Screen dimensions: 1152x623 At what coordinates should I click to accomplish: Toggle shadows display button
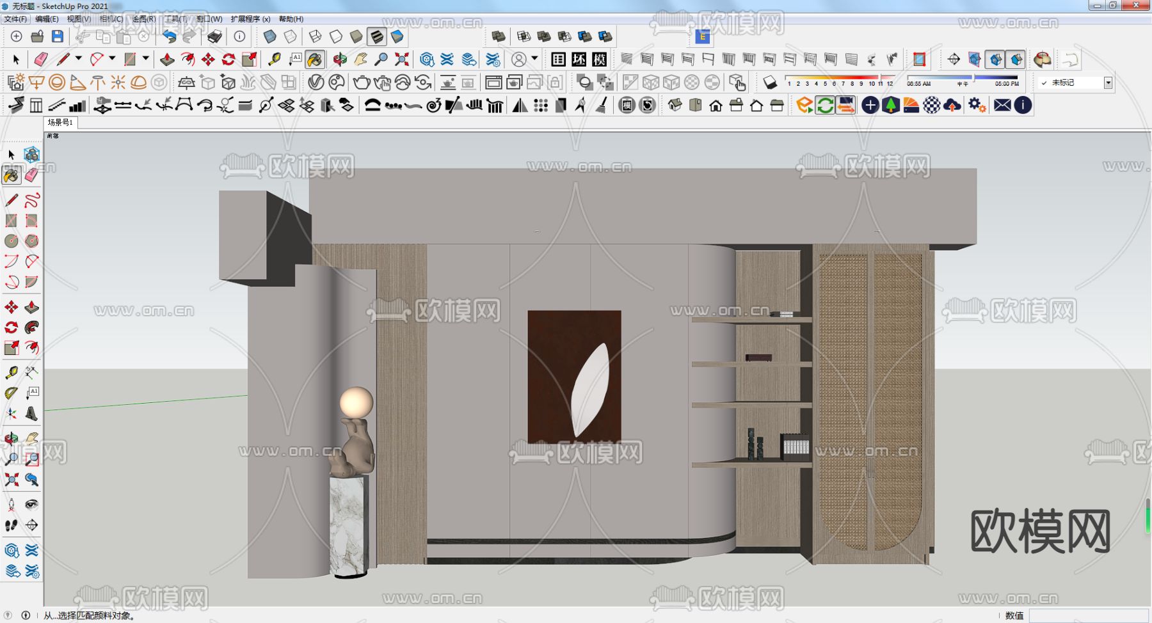pos(770,83)
